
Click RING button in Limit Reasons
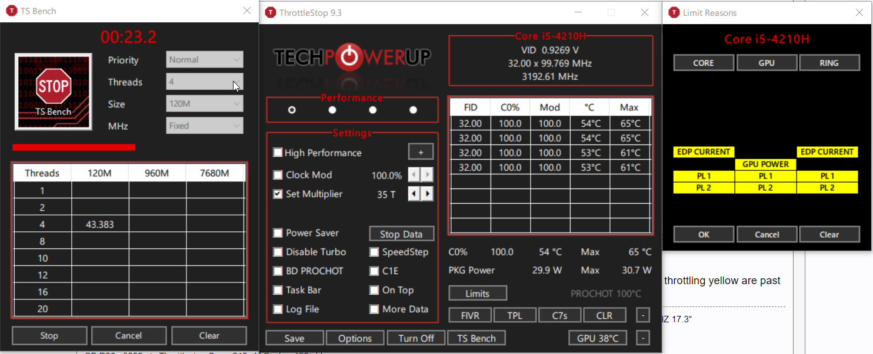click(829, 63)
